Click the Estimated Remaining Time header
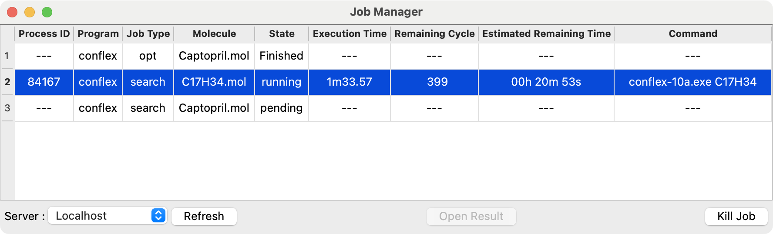 click(546, 34)
